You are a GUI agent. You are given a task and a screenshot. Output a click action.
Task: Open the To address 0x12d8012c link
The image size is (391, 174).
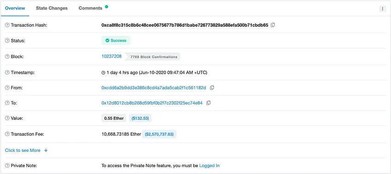152,103
